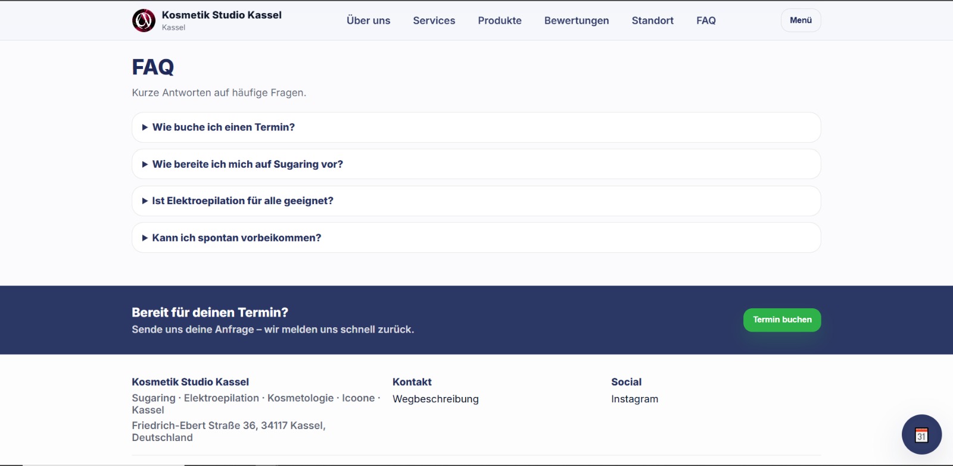The height and width of the screenshot is (466, 953).
Task: Expand 'Wie bereite ich mich auf Sugaring vor?'
Action: point(247,164)
